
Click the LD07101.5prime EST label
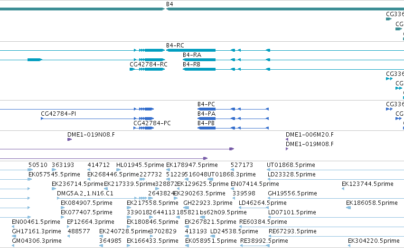point(292,212)
